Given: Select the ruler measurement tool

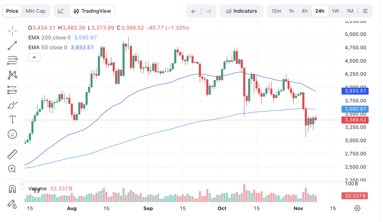Looking at the screenshot, I should 12,154.
